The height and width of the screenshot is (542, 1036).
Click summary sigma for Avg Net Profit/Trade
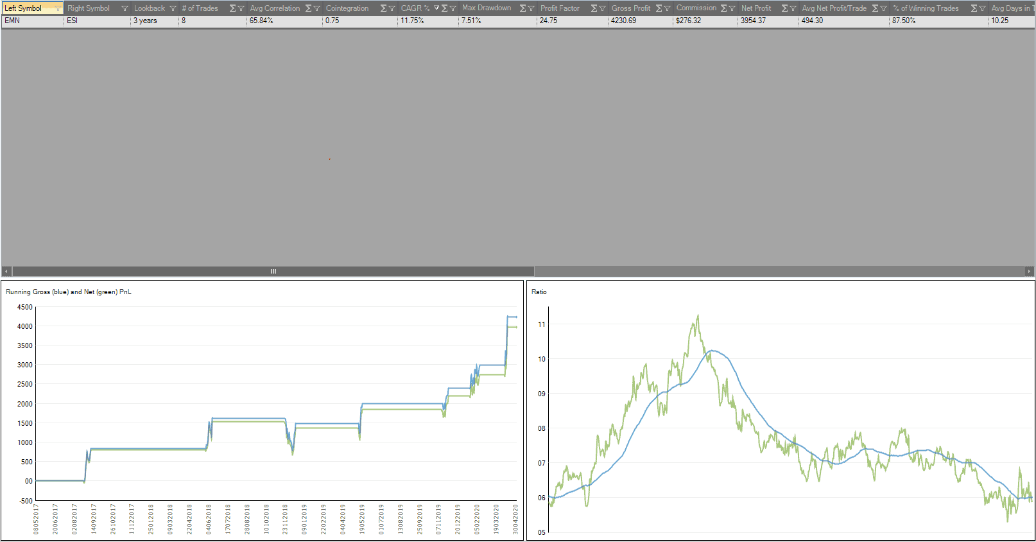point(875,8)
